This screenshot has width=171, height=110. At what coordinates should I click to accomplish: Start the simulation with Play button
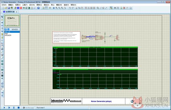[x=4, y=108]
